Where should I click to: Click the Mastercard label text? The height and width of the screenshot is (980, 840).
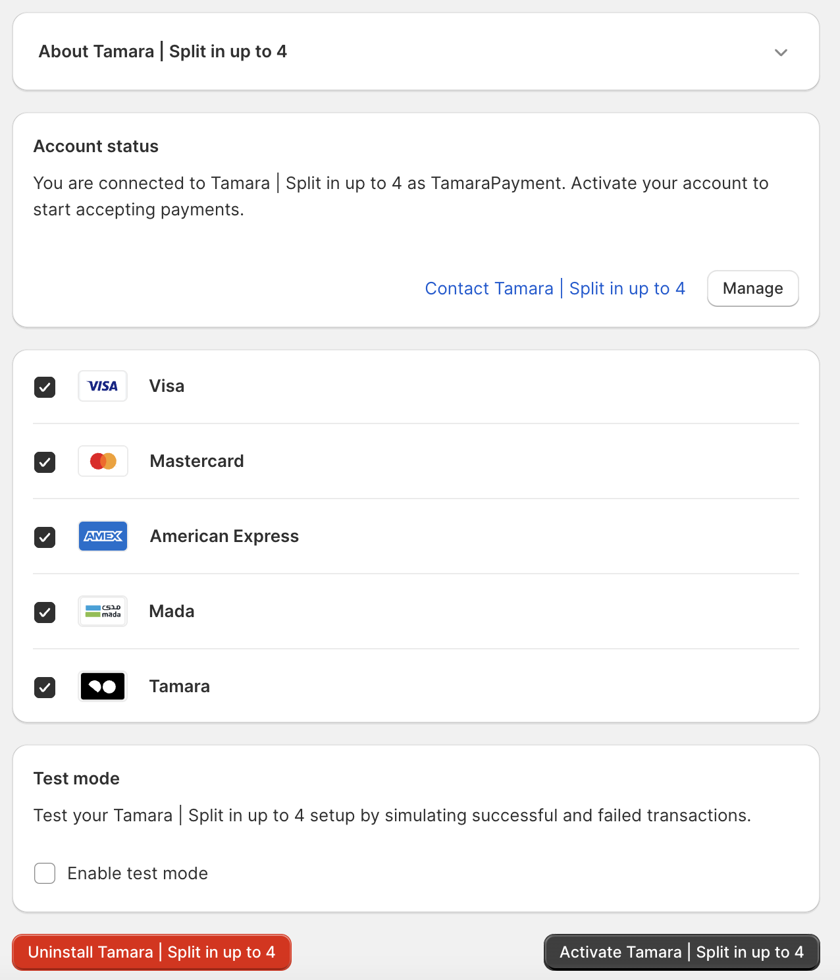pyautogui.click(x=197, y=461)
